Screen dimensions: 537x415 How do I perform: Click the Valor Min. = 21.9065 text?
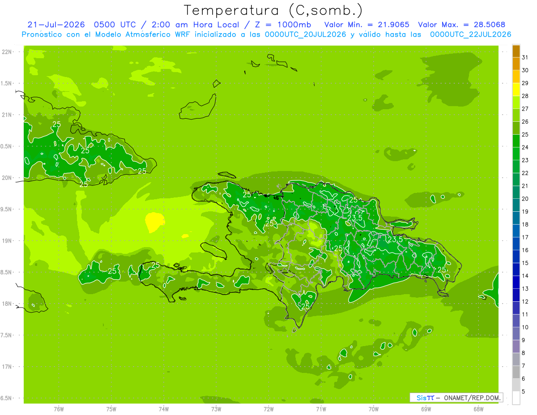367,25
